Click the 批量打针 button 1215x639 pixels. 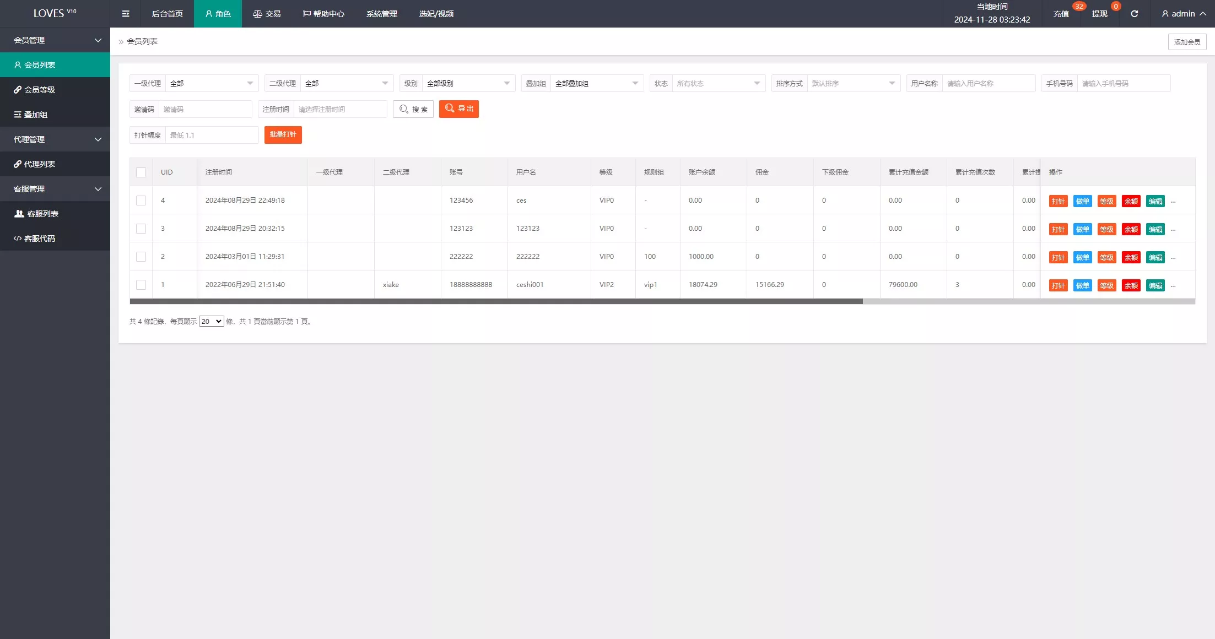283,135
